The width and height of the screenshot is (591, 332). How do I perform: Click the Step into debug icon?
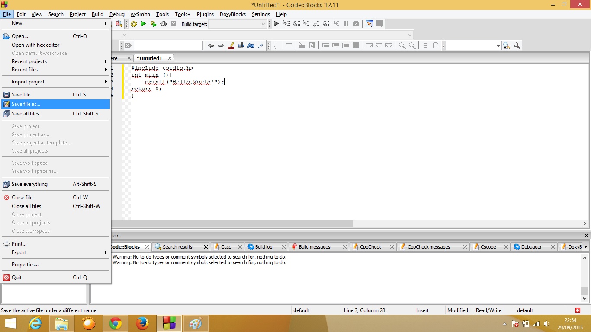(x=306, y=24)
